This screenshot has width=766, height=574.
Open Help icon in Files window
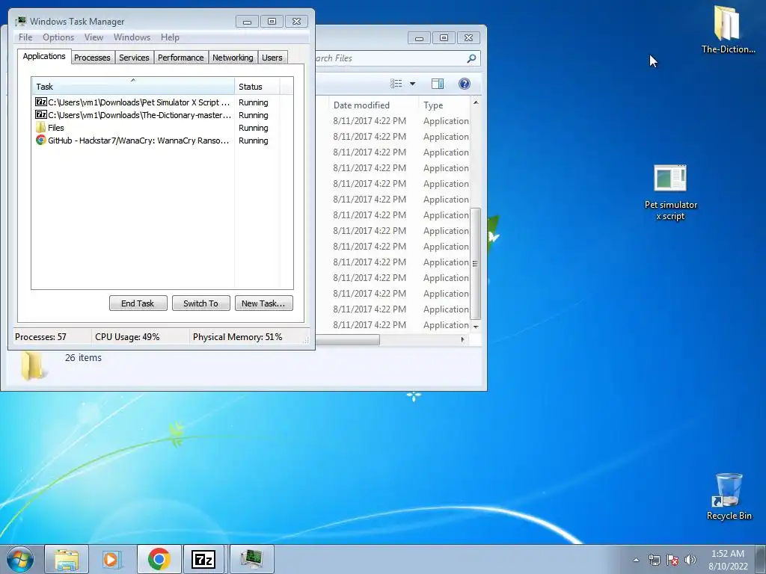tap(464, 84)
